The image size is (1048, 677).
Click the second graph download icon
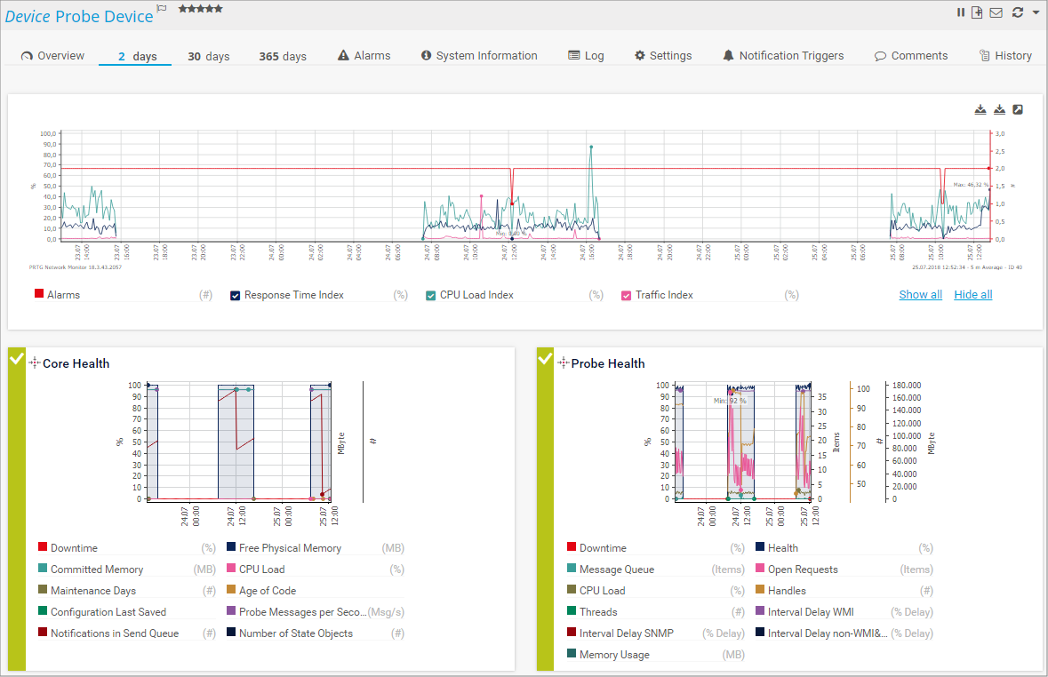pyautogui.click(x=999, y=109)
